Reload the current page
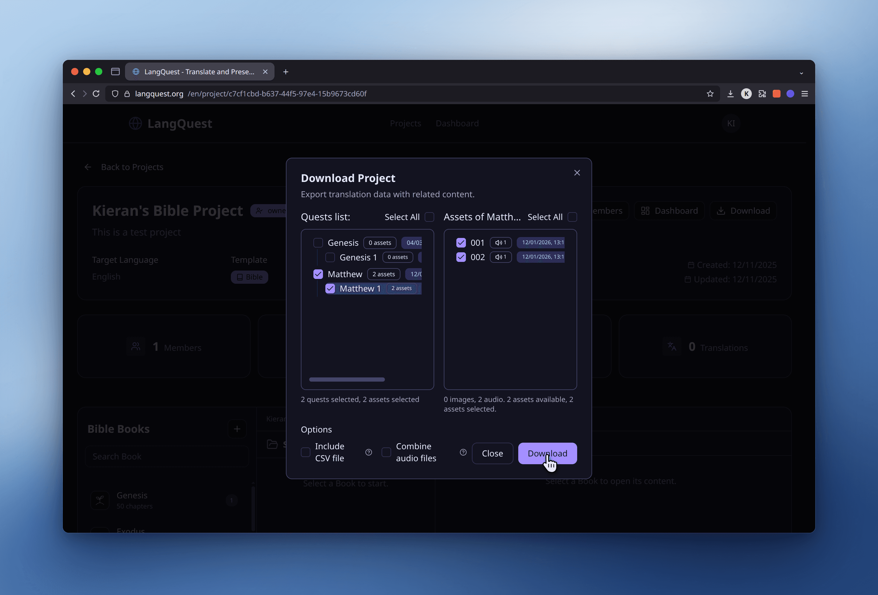This screenshot has height=595, width=878. pyautogui.click(x=96, y=94)
